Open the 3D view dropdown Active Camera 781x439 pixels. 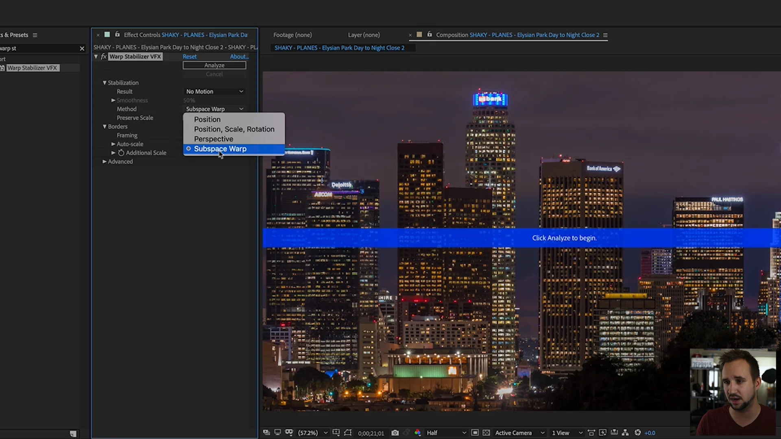click(519, 433)
